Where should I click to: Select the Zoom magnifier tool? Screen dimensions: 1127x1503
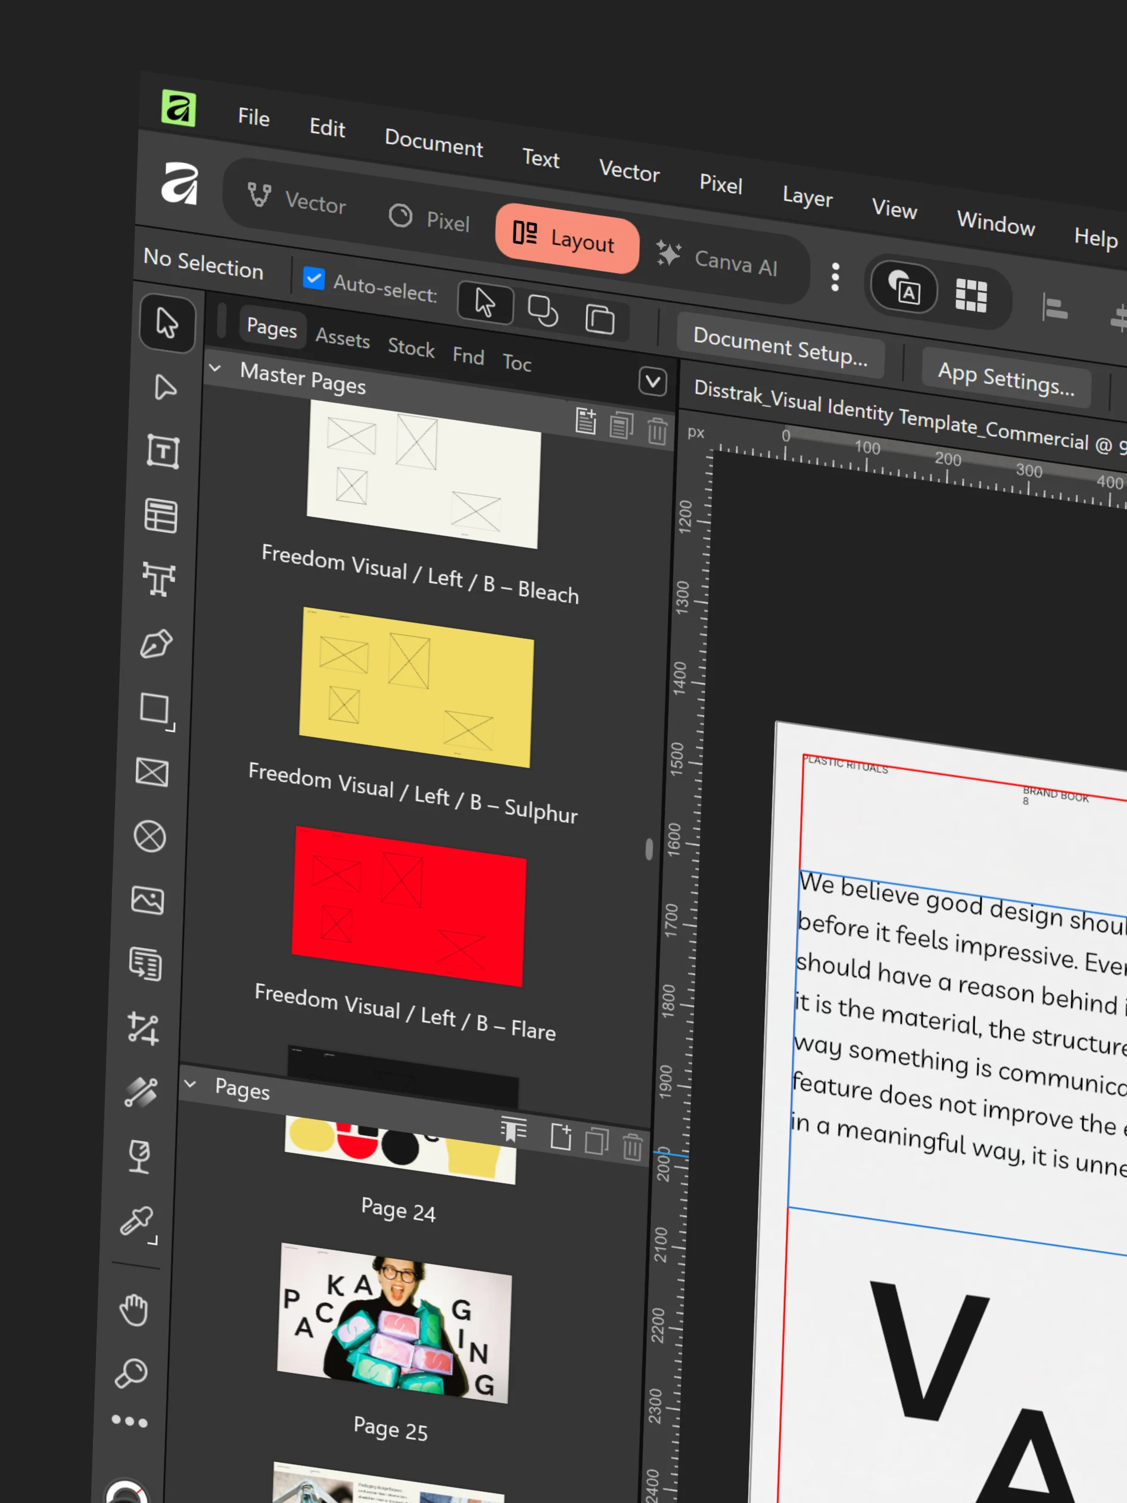coord(131,1374)
